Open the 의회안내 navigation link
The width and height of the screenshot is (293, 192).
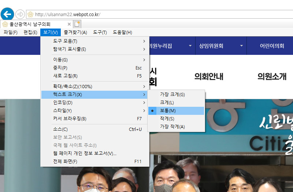[x=209, y=76]
